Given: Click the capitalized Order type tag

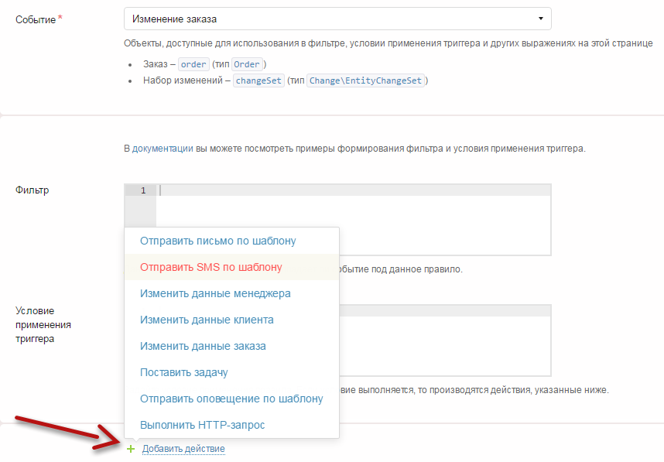Looking at the screenshot, I should [246, 64].
